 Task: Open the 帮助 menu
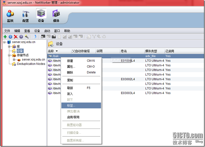[x=67, y=31]
